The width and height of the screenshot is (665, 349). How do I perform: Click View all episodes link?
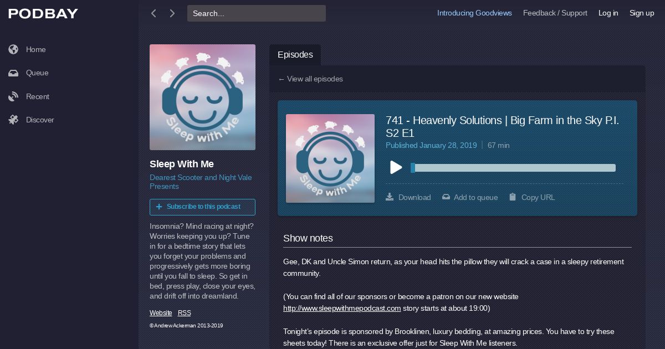pos(310,79)
